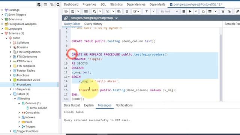Click the Save Data Changes icon

tap(86, 12)
